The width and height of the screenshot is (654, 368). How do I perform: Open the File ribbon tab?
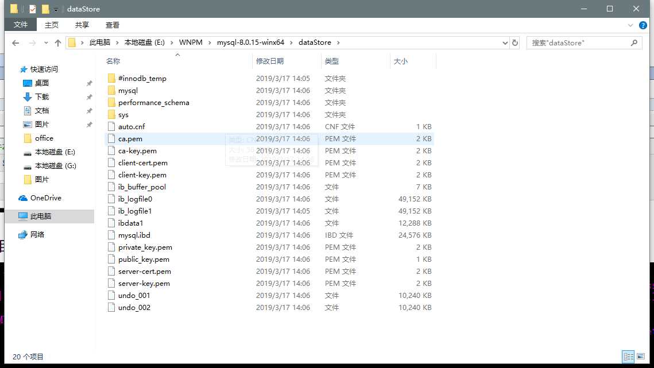[x=21, y=25]
